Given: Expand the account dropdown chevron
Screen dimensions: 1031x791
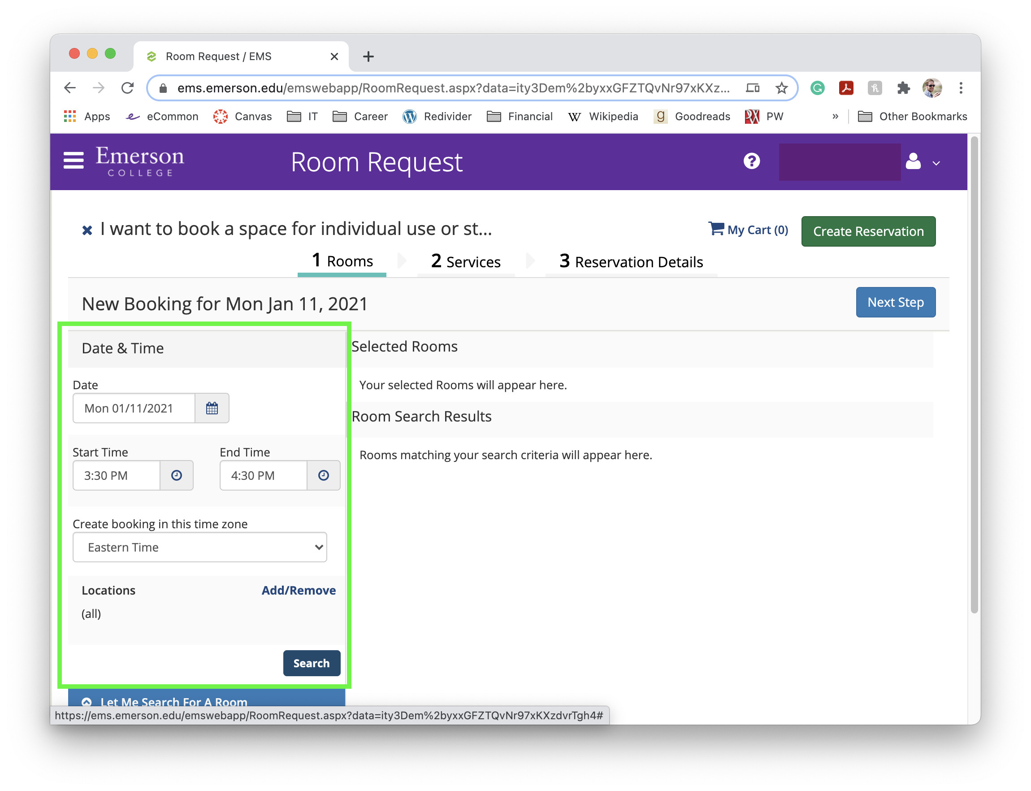Looking at the screenshot, I should coord(936,163).
